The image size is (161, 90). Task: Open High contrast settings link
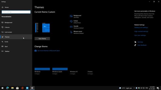(x=141, y=31)
